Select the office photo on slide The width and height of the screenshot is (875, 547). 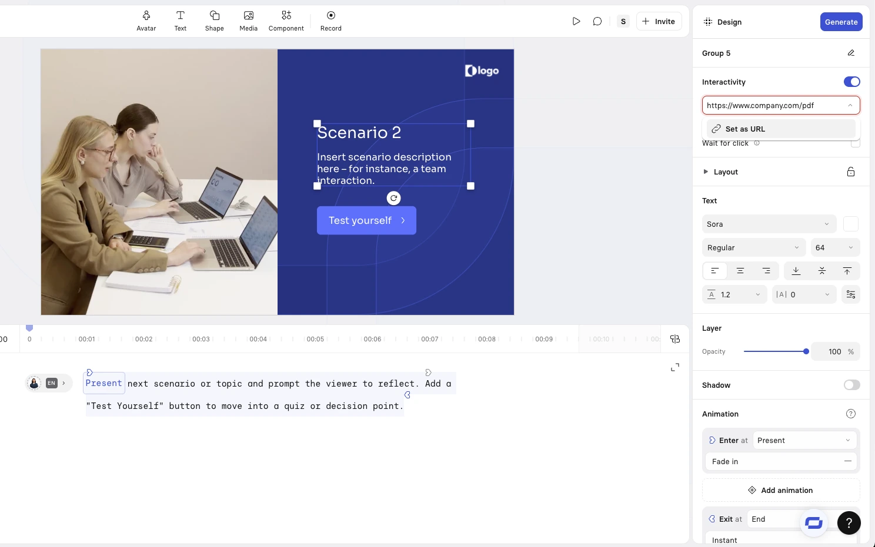(x=159, y=182)
